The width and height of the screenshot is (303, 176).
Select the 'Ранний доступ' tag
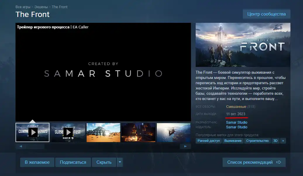[209, 141]
